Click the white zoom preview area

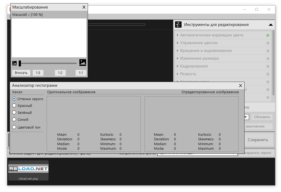click(x=49, y=38)
